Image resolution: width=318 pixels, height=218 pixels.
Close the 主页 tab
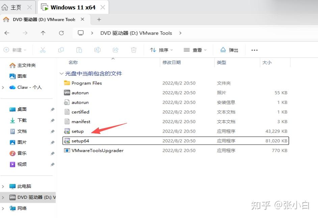30,7
